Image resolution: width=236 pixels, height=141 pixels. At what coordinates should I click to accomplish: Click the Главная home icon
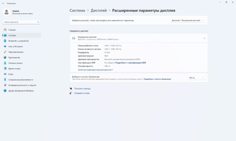tap(5, 30)
